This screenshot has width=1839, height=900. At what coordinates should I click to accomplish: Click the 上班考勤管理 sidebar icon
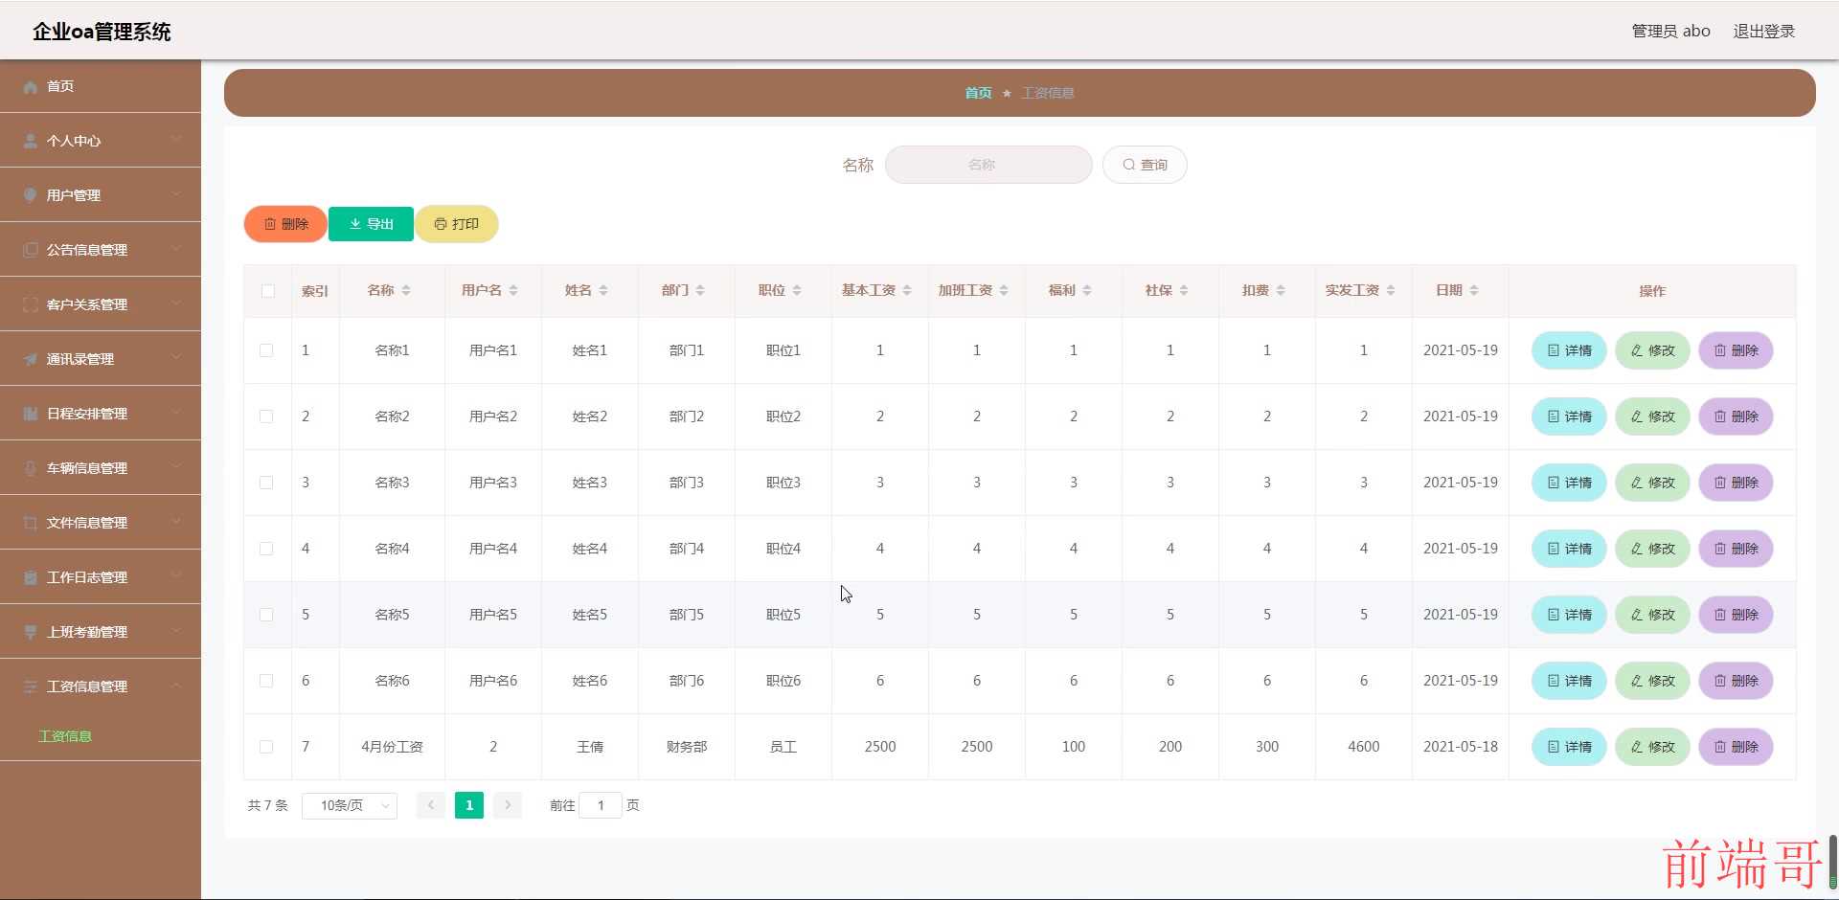(30, 632)
